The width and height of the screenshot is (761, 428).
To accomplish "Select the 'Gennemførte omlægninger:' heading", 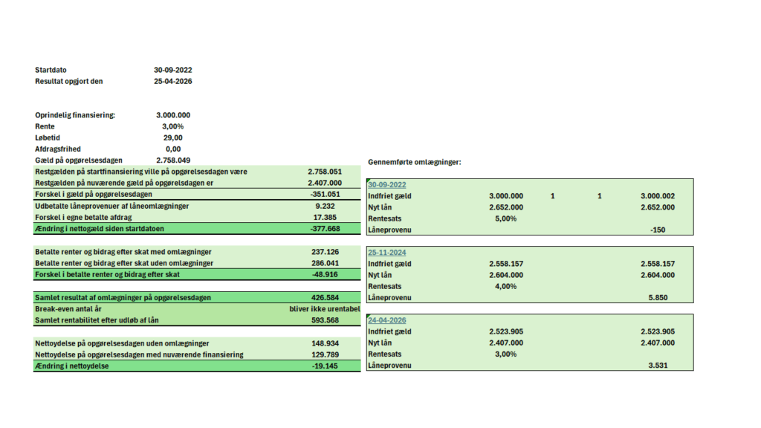I will [x=415, y=162].
